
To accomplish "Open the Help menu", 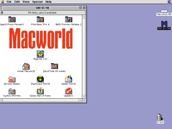I will click(48, 2).
